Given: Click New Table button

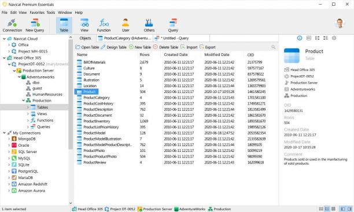Looking at the screenshot, I should [140, 47].
